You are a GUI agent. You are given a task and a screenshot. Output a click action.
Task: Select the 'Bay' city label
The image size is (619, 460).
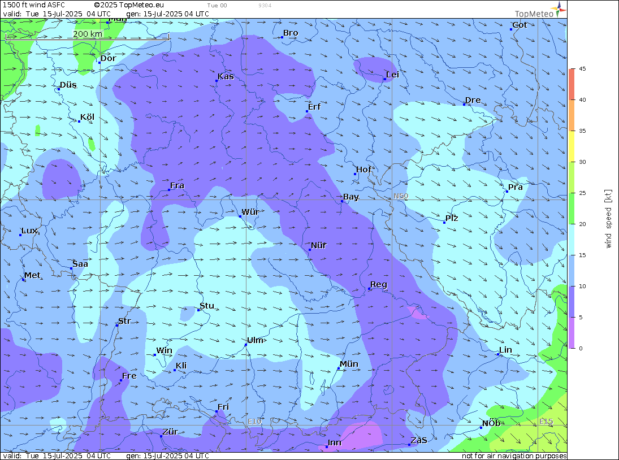coord(351,197)
